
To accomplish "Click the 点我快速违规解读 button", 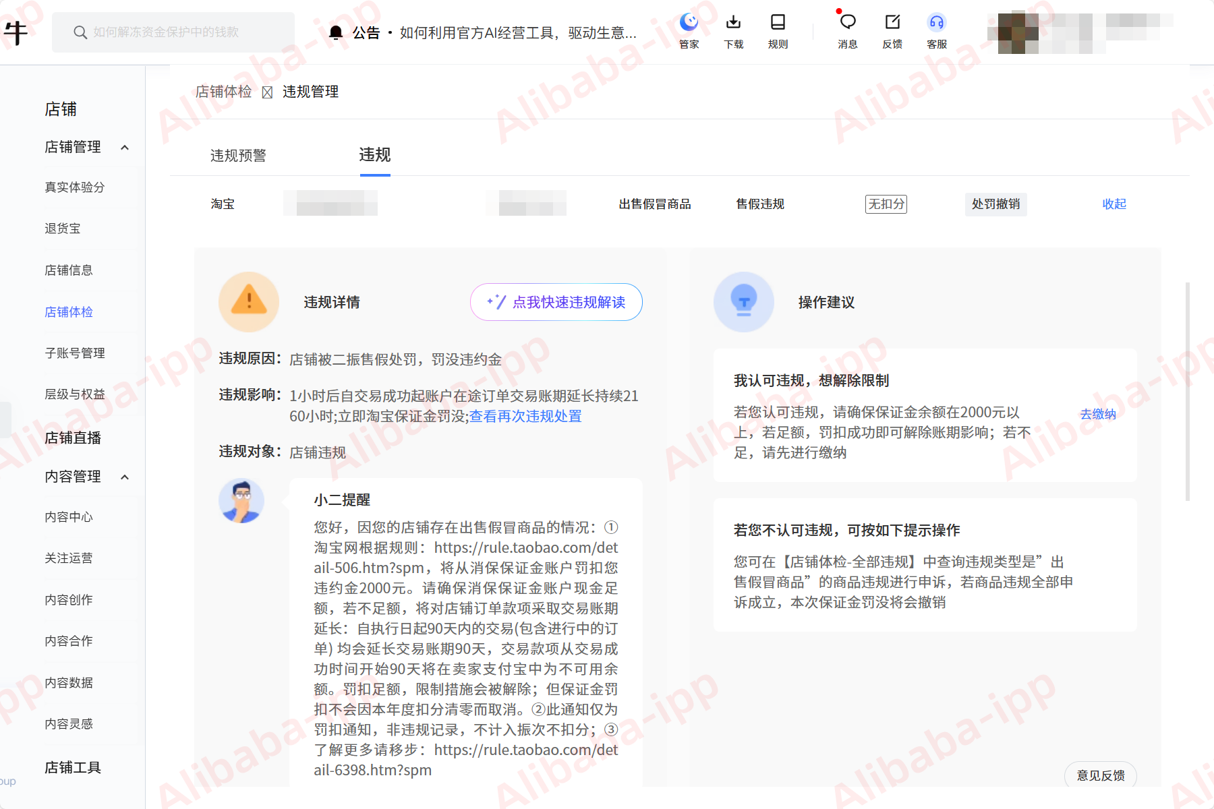I will [x=556, y=302].
